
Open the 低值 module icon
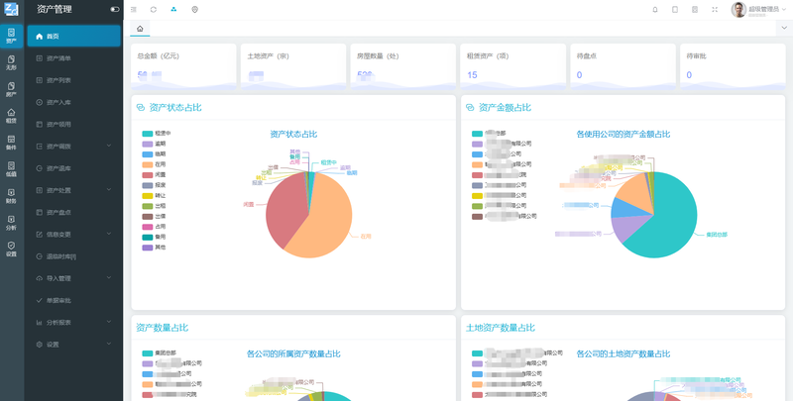(11, 169)
